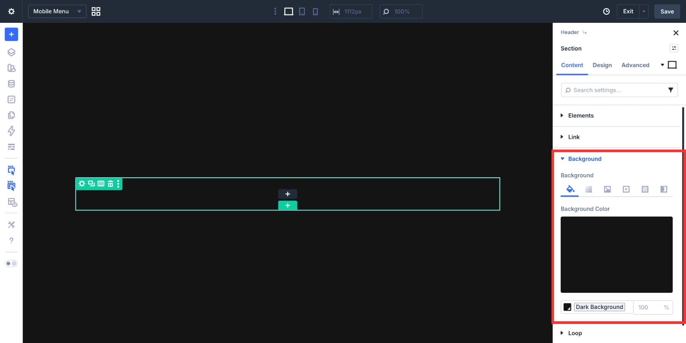The width and height of the screenshot is (686, 343).
Task: Open the builder settings gear icon
Action: click(x=11, y=11)
